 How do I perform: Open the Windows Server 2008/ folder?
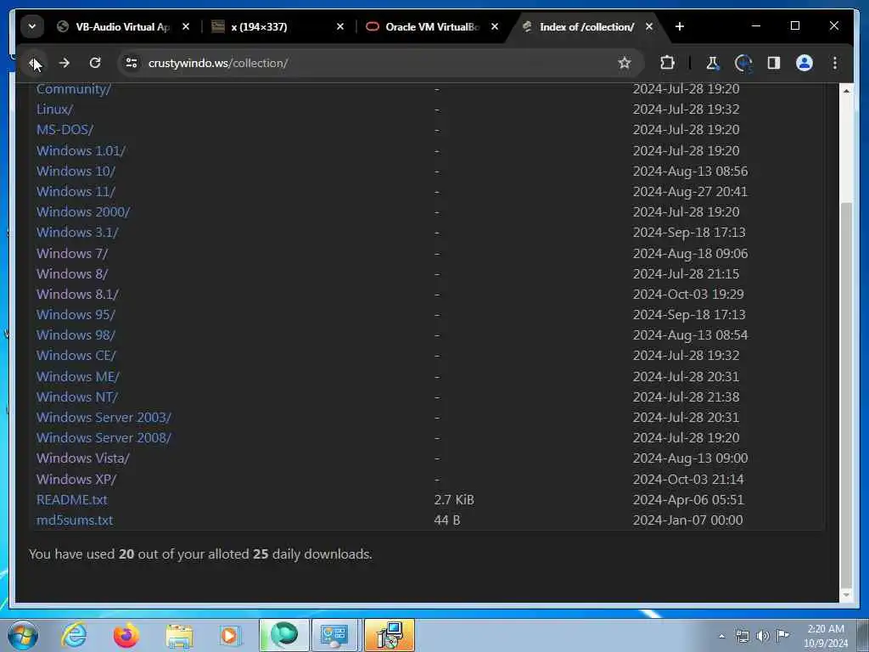[104, 438]
